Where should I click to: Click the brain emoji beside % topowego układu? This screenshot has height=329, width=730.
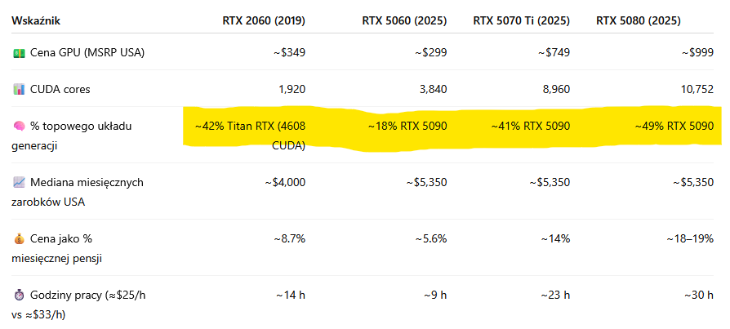pos(19,126)
